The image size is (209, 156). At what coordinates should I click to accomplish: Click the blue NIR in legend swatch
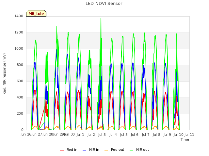[84, 150]
